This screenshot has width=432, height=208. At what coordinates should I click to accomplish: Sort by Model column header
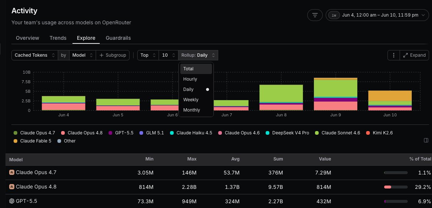16,159
